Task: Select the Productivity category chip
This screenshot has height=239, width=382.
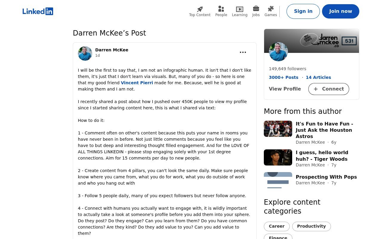Action: [x=311, y=226]
